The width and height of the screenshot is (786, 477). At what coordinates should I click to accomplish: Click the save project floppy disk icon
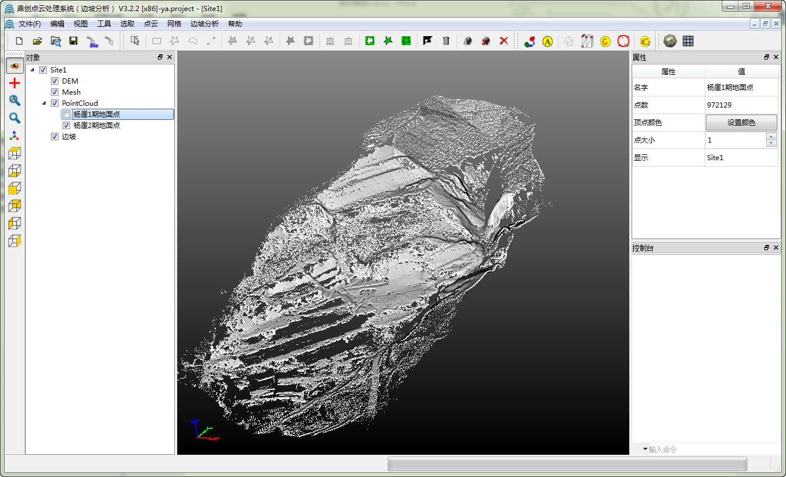coord(73,41)
